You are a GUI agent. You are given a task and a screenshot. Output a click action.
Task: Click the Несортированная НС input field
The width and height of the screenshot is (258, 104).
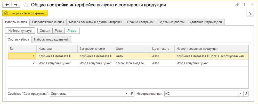[201, 94]
